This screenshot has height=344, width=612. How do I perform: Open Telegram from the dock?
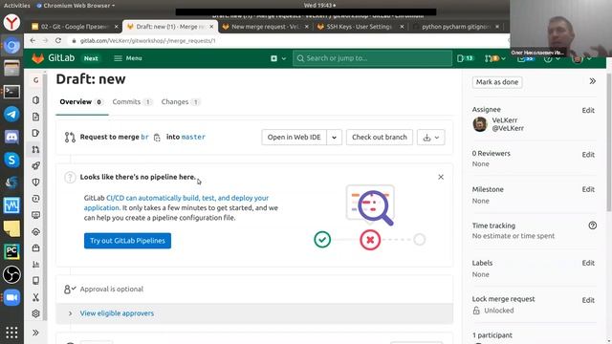[11, 115]
